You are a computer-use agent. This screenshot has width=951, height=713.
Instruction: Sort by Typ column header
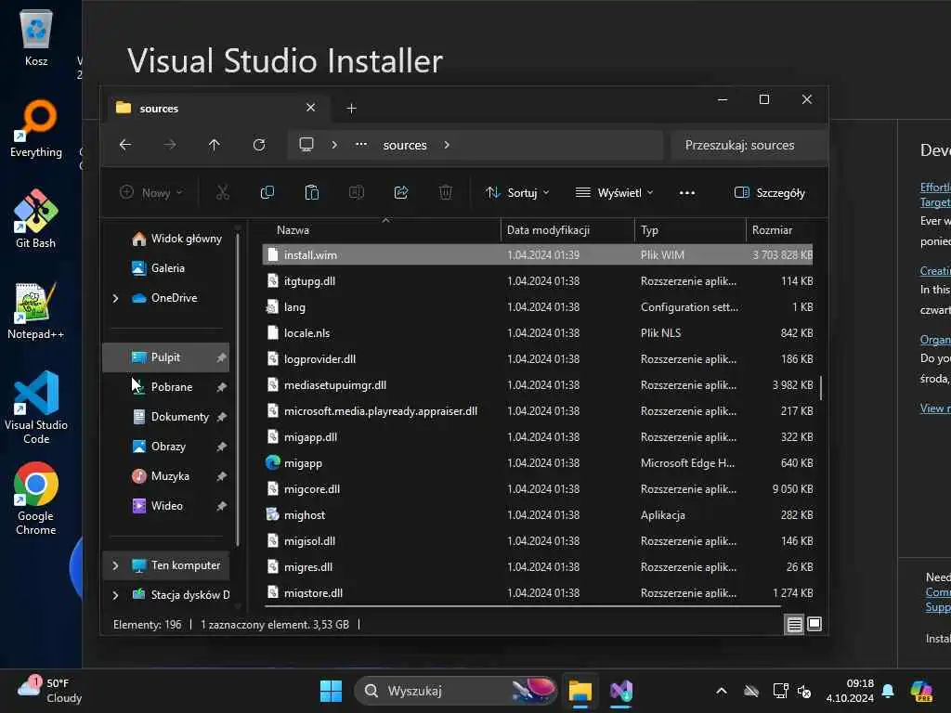click(690, 230)
